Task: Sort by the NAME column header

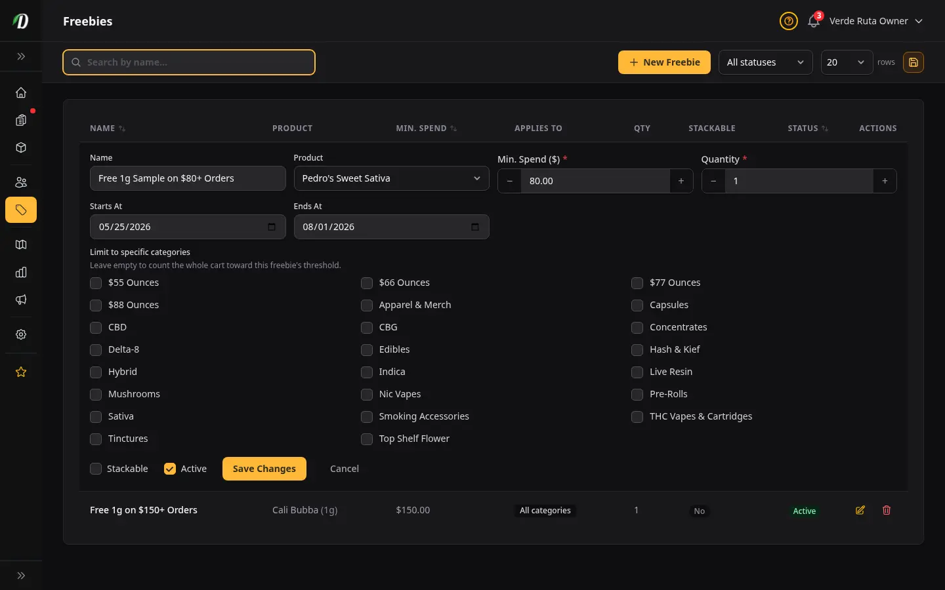Action: click(x=108, y=128)
